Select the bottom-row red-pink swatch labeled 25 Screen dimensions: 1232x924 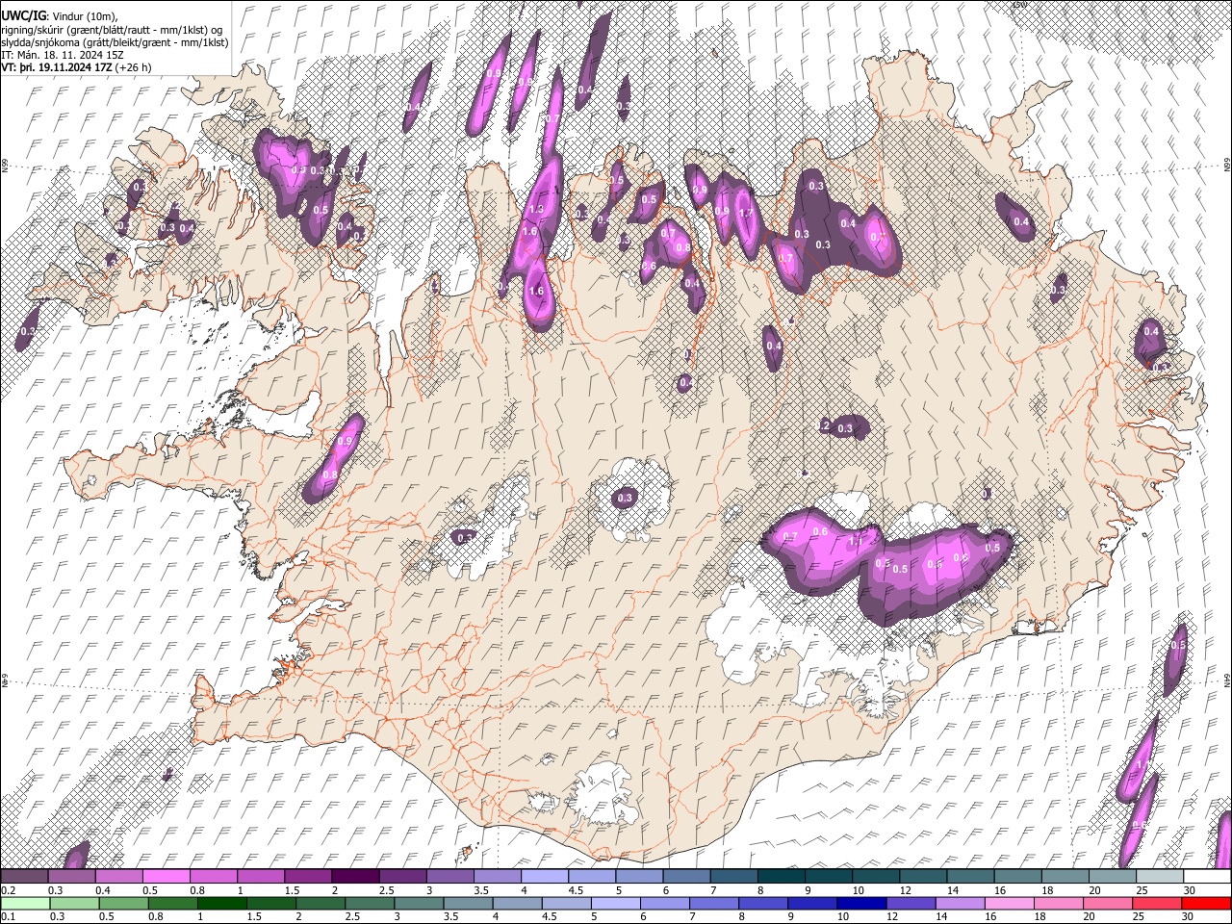(x=1157, y=903)
